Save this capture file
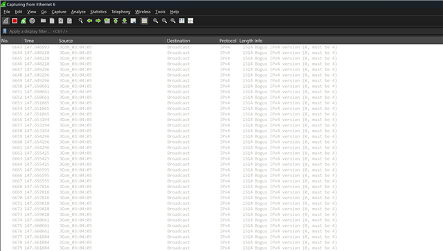 [x=52, y=21]
